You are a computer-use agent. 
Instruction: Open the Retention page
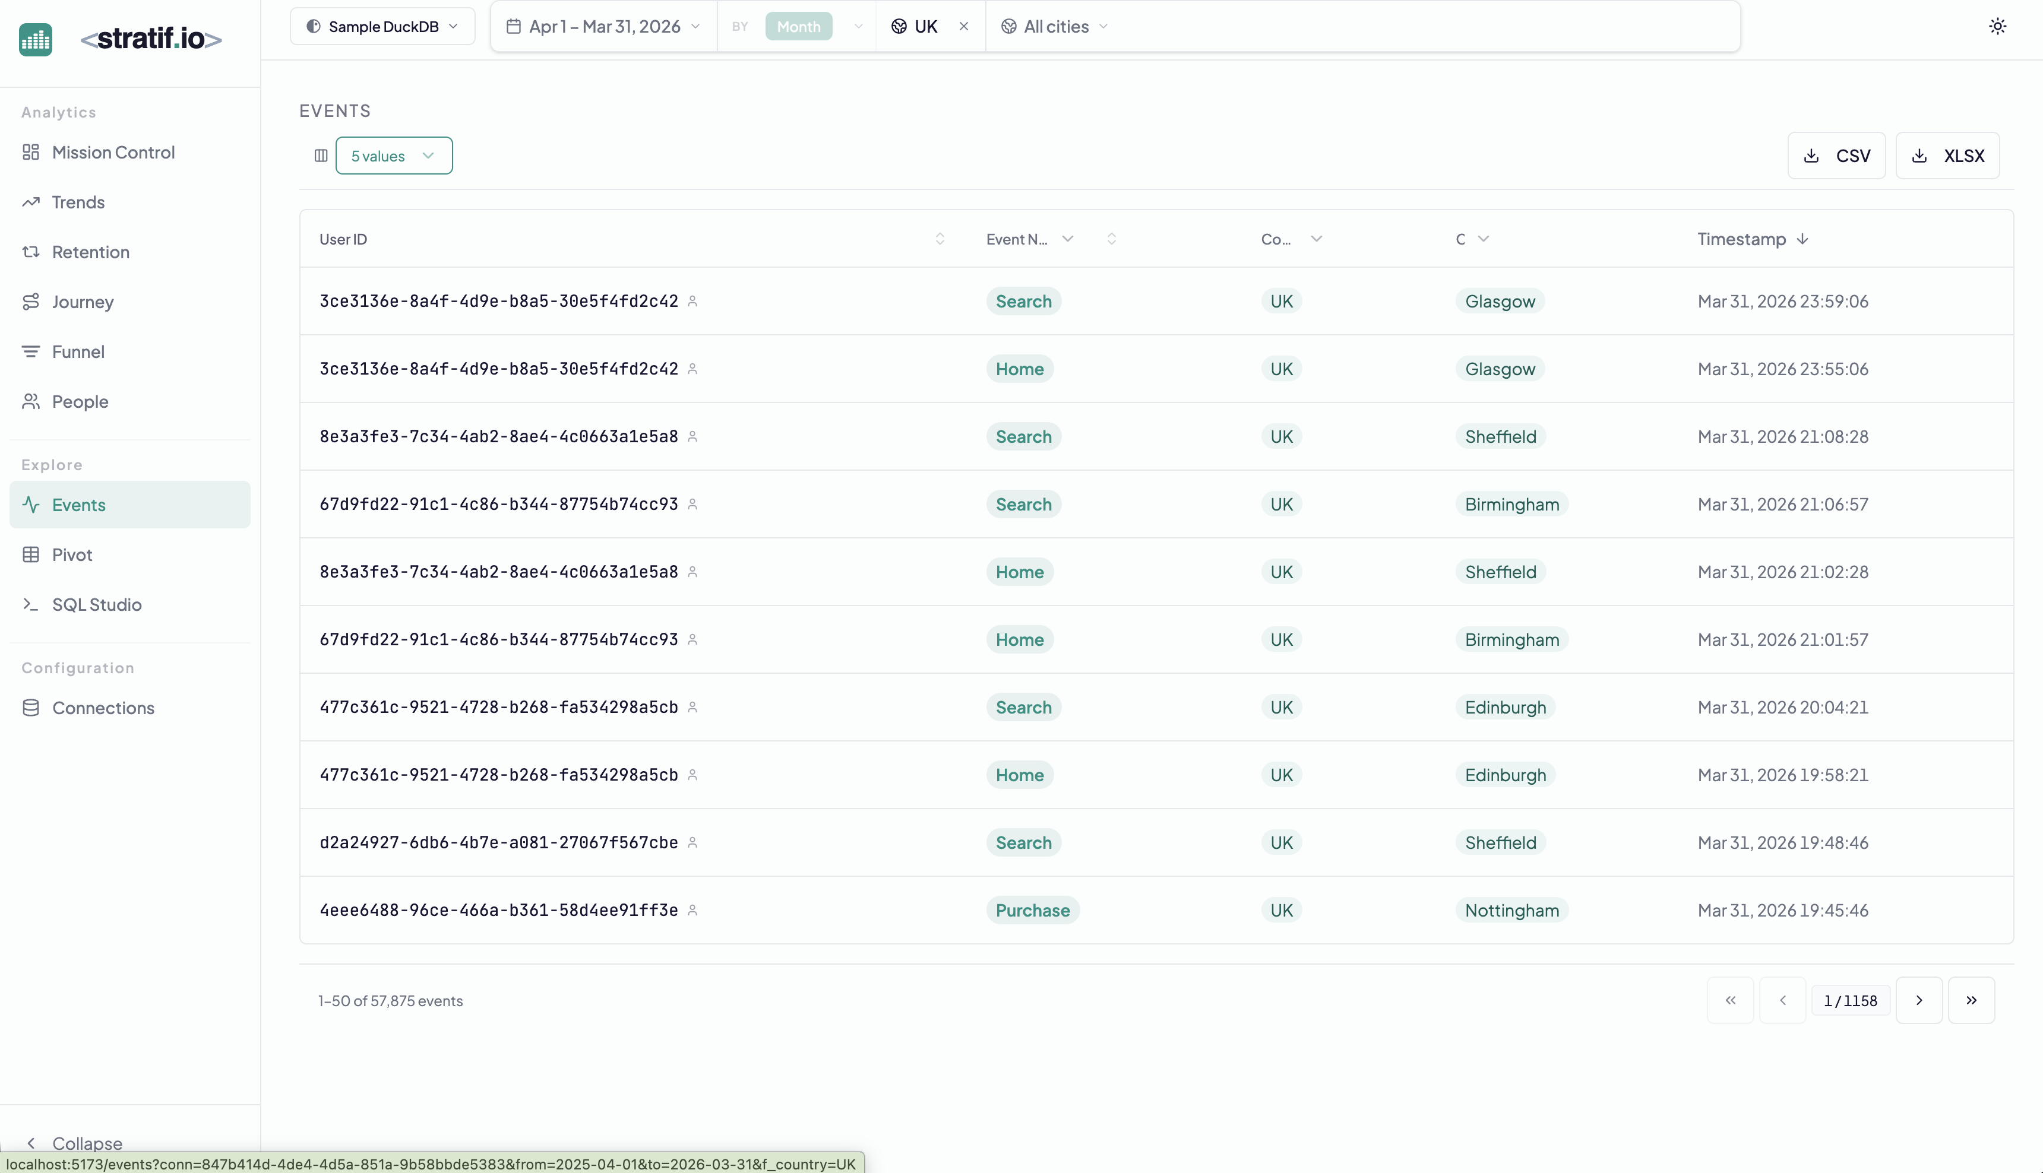click(129, 252)
